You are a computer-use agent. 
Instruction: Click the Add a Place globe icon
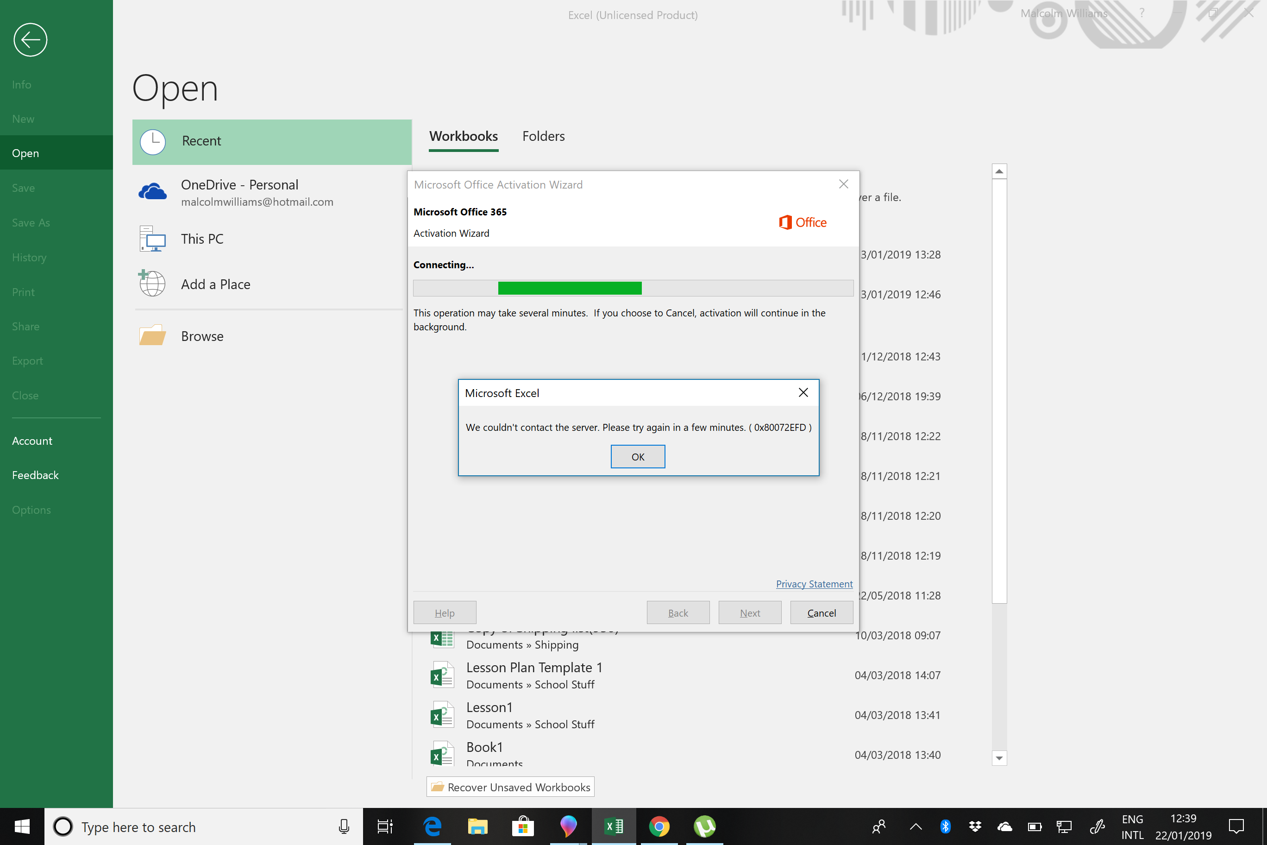click(152, 284)
